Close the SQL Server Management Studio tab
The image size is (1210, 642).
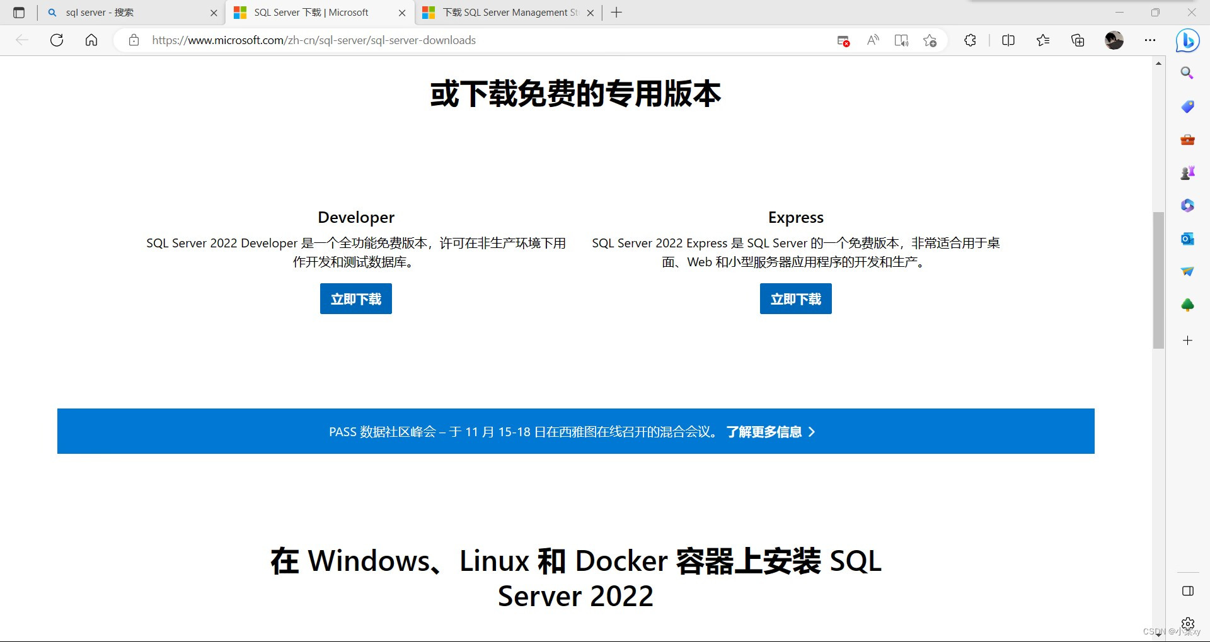[x=591, y=13]
